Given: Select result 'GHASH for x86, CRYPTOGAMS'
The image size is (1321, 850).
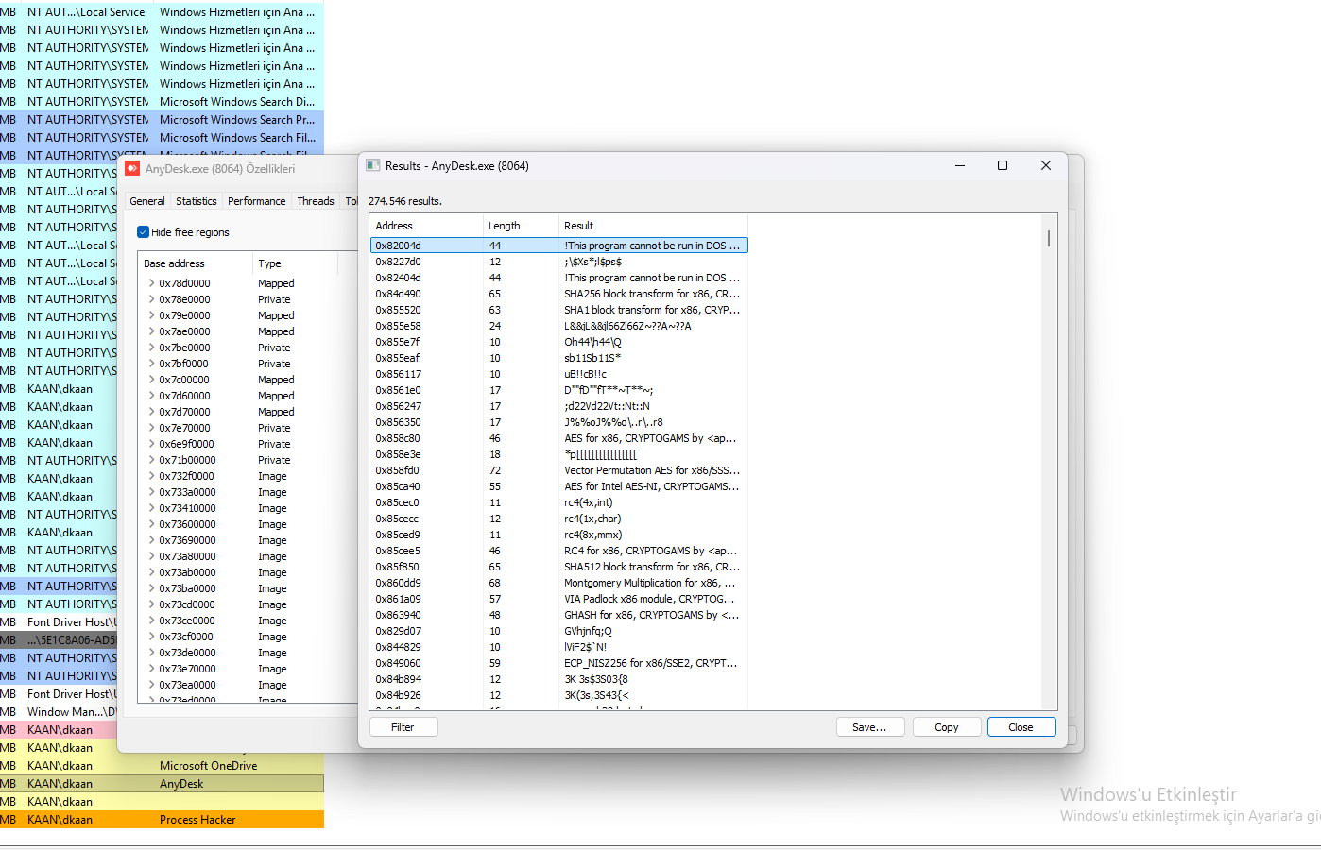Looking at the screenshot, I should coord(558,615).
